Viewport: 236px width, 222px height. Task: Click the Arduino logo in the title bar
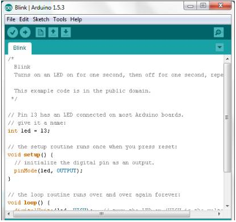(x=8, y=7)
